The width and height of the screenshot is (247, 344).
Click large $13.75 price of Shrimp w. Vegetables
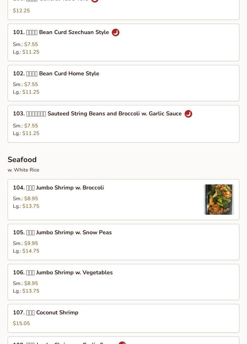coord(31,291)
